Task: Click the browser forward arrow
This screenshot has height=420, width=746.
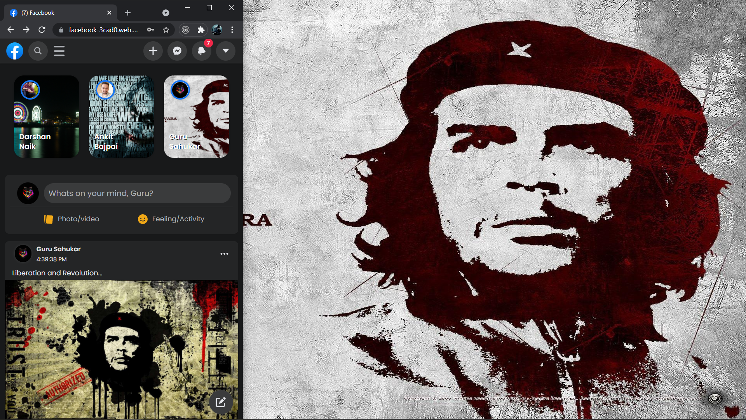Action: pos(26,30)
